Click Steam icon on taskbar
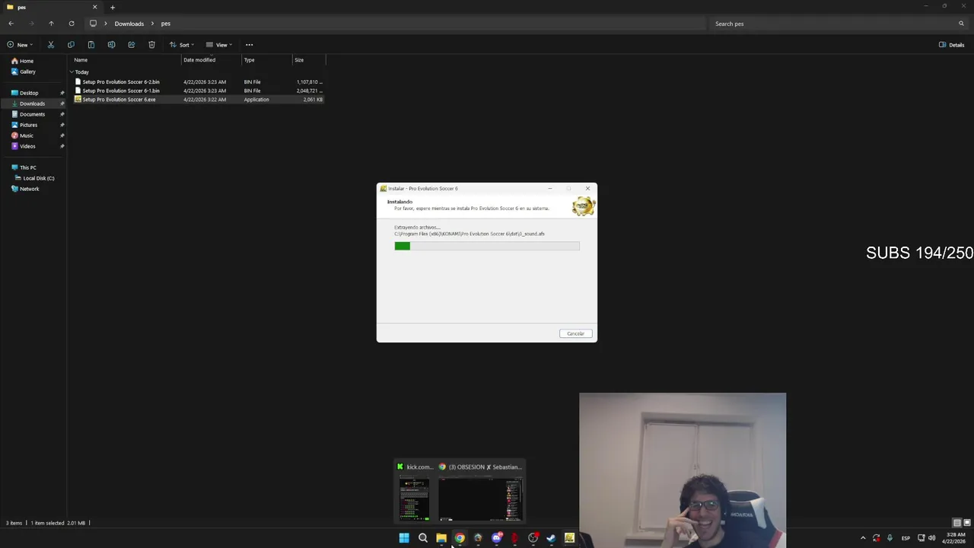974x548 pixels. coord(551,538)
